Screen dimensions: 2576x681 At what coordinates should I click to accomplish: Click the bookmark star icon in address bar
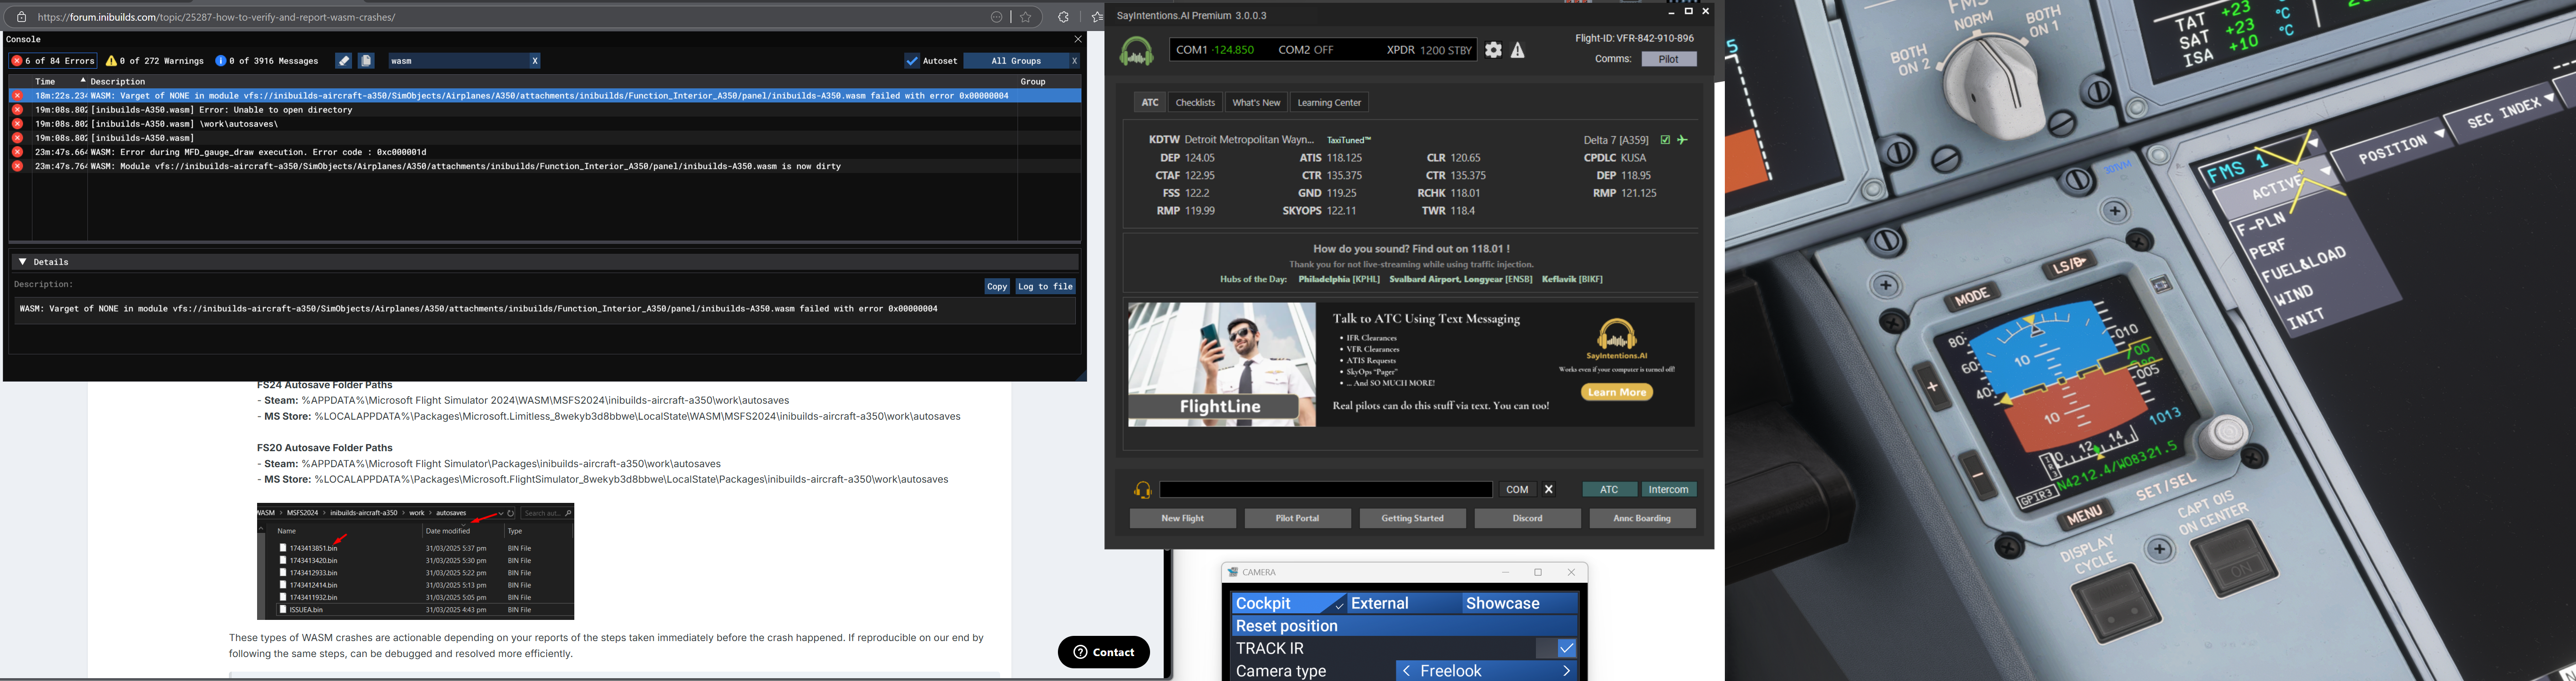click(1026, 17)
